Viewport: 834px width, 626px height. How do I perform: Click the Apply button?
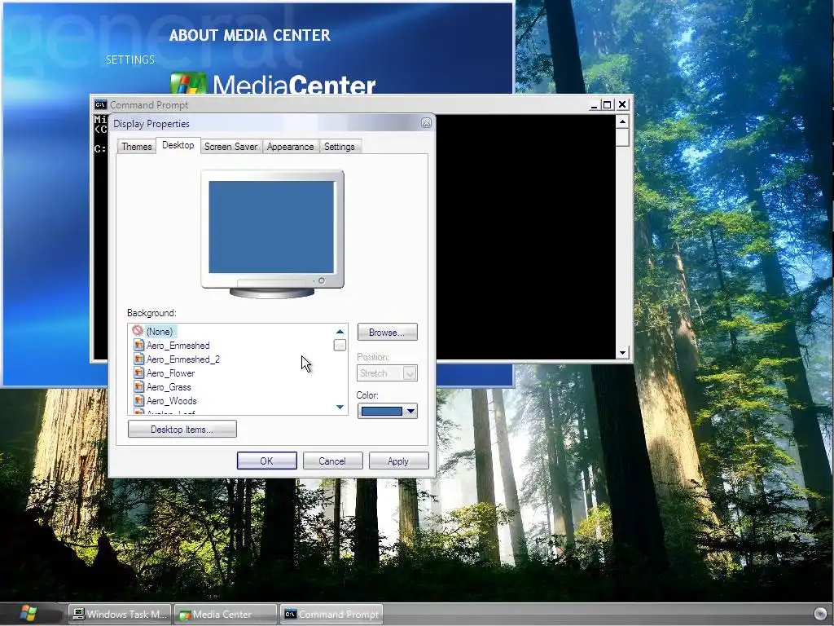(398, 461)
